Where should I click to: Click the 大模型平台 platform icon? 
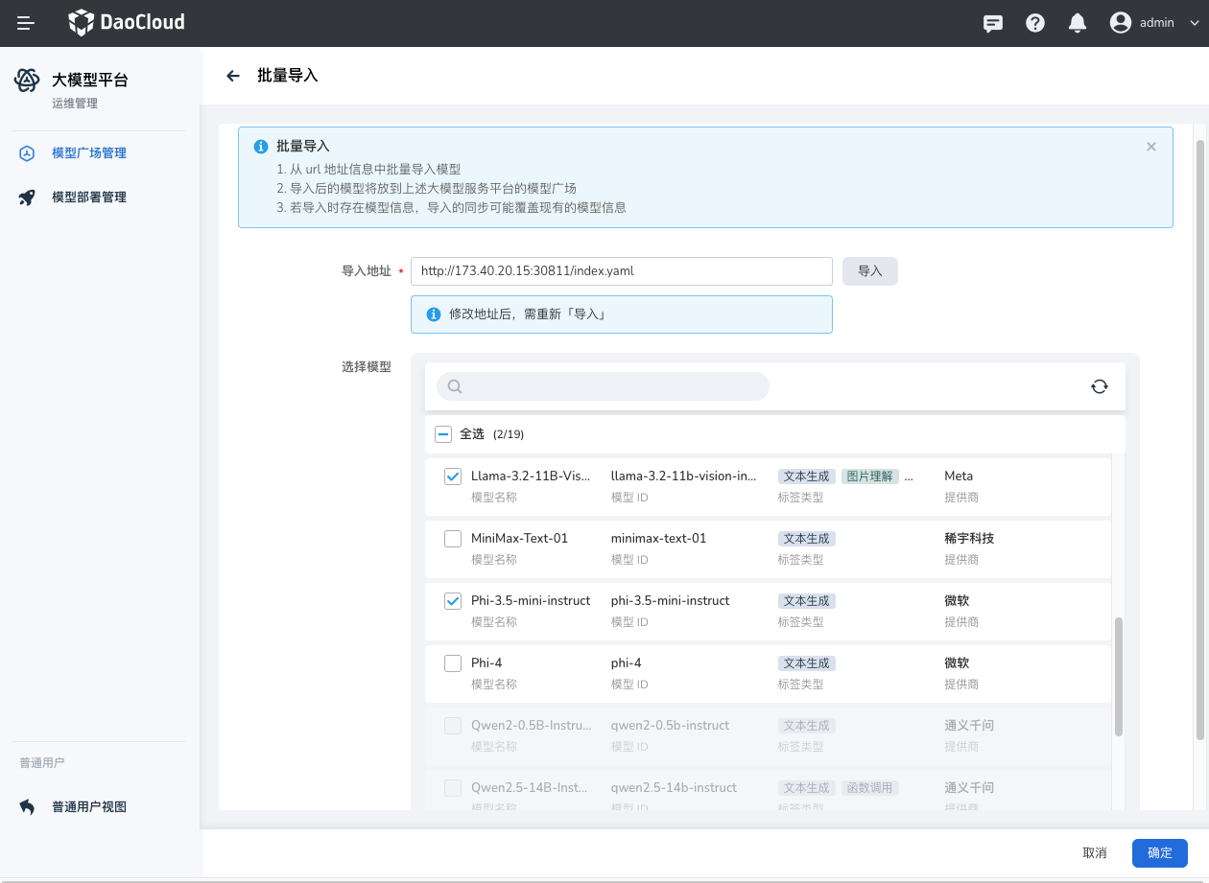click(26, 81)
